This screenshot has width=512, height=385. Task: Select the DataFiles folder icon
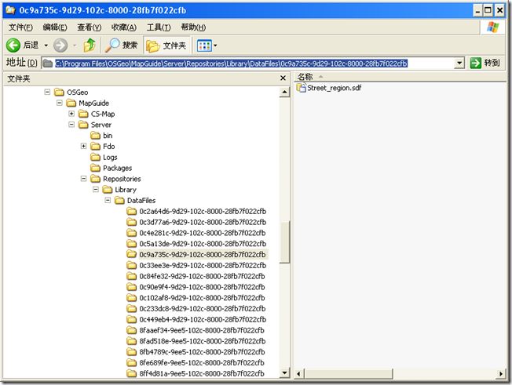click(119, 200)
